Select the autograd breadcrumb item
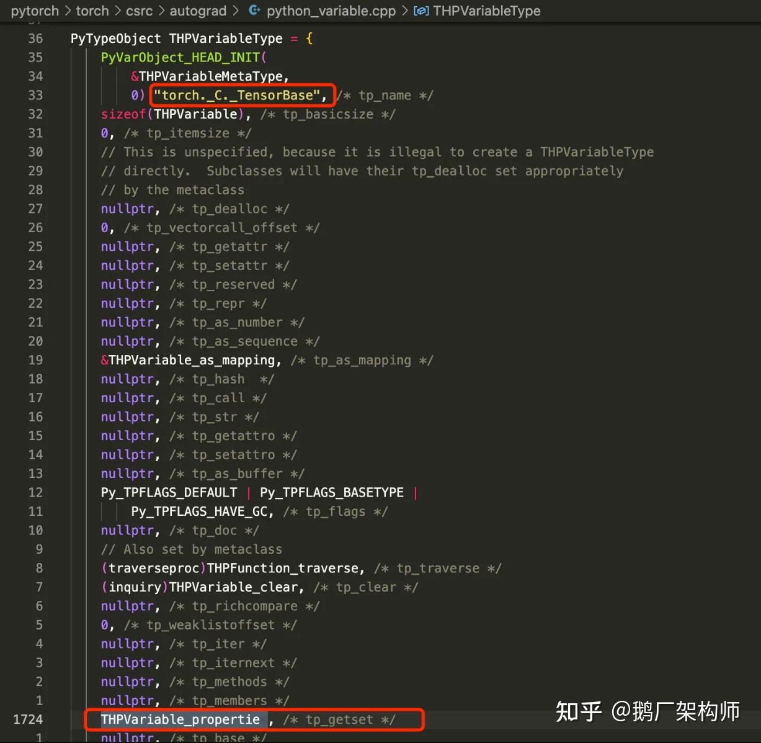This screenshot has height=743, width=761. pyautogui.click(x=198, y=11)
